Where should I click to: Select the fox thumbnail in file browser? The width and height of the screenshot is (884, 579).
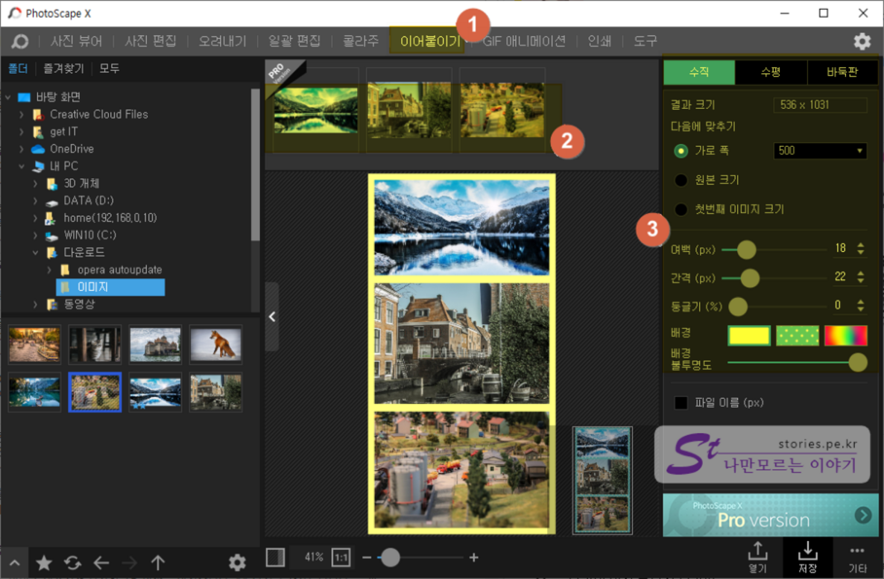pos(215,344)
